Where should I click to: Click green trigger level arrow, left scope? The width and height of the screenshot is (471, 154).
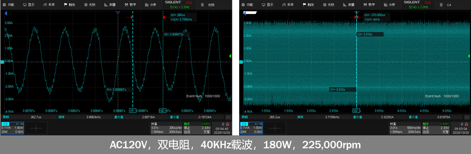230,56
